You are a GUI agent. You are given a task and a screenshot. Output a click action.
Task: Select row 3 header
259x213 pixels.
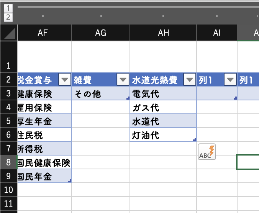pos(8,93)
